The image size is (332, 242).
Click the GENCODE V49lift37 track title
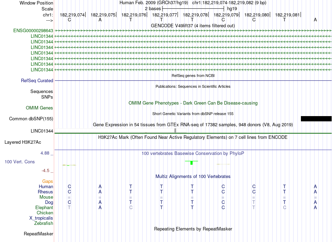click(193, 26)
